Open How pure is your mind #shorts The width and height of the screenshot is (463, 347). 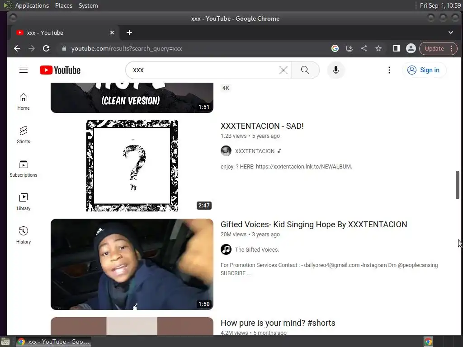278,323
